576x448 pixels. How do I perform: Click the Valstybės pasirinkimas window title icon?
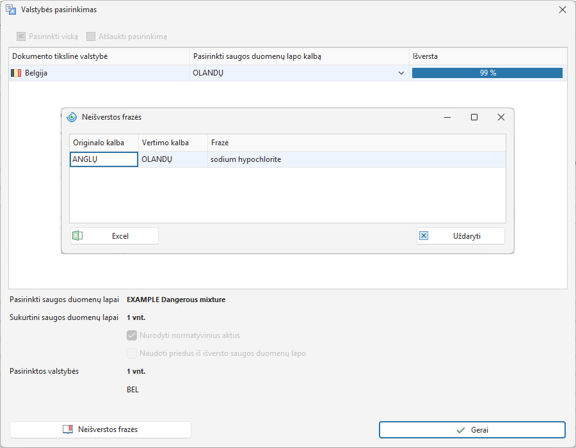click(11, 10)
